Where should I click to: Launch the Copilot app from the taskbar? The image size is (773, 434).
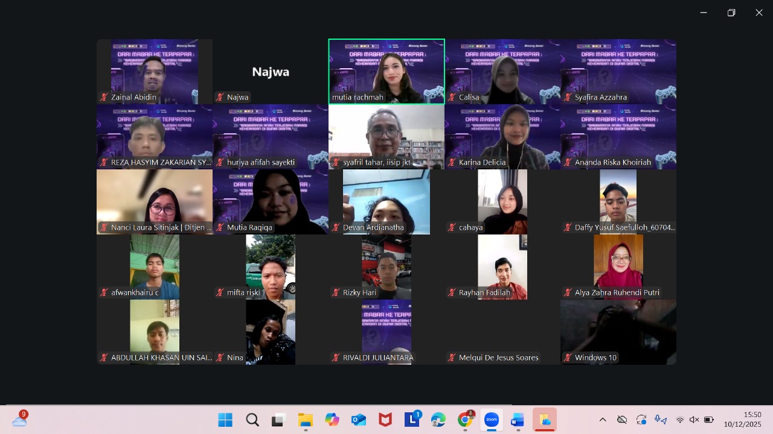(332, 420)
